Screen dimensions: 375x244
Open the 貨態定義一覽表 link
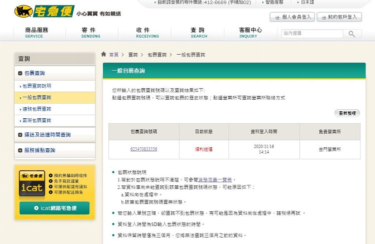point(215,180)
